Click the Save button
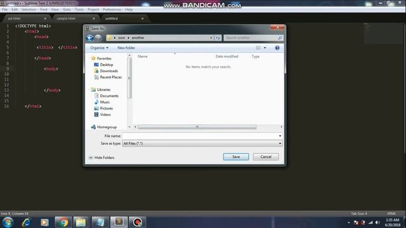Viewport: 406px width, 228px height. click(x=236, y=156)
